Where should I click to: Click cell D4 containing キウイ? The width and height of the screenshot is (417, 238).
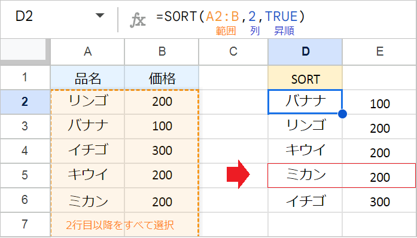305,151
